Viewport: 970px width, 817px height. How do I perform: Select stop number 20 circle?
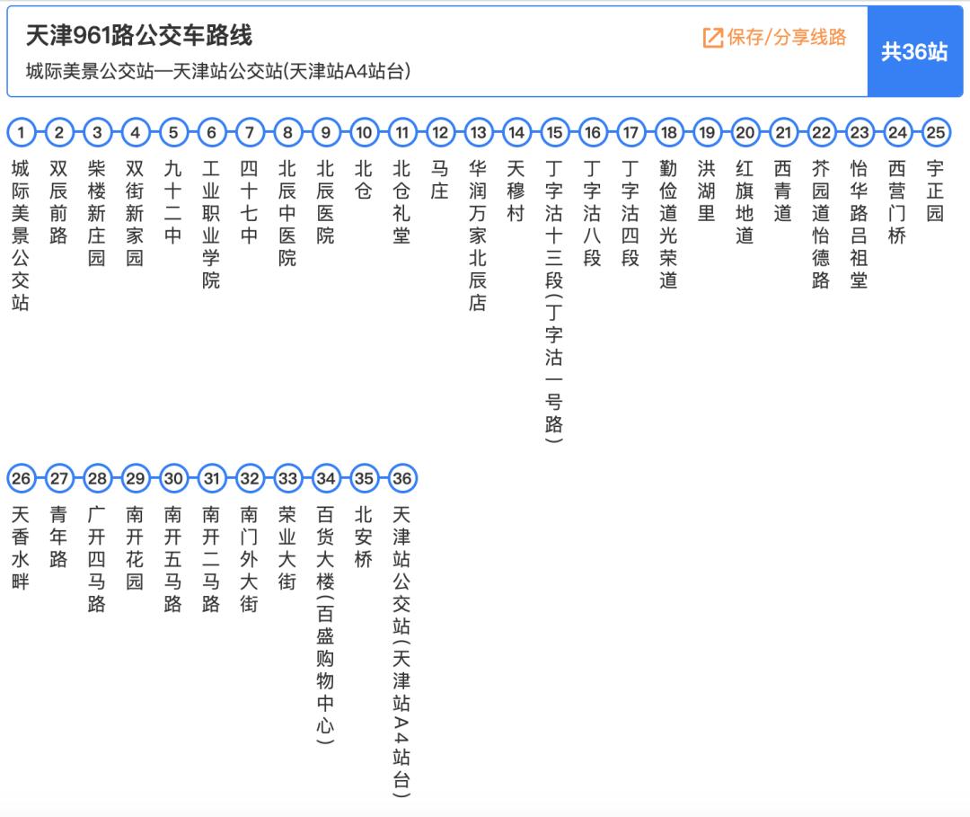click(x=745, y=132)
